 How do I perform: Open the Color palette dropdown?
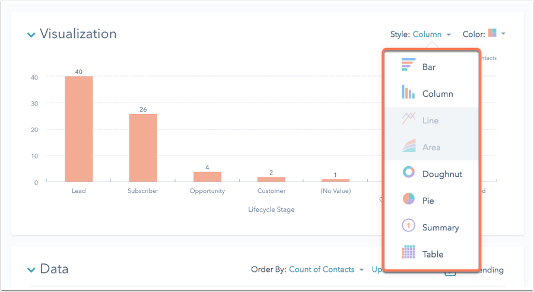(497, 34)
